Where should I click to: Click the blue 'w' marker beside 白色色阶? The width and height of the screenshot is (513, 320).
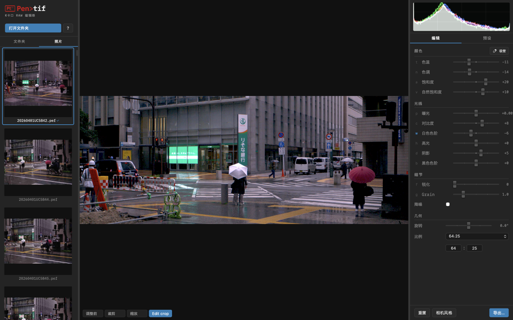point(416,134)
